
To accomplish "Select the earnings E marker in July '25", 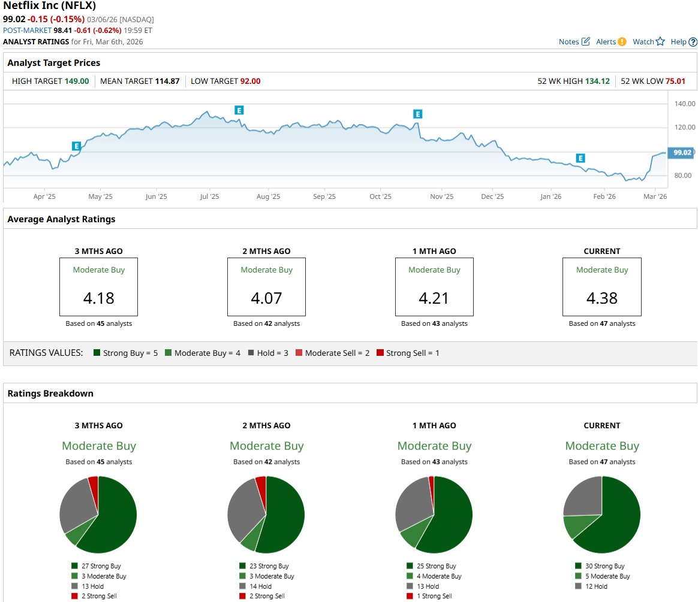I will pyautogui.click(x=239, y=110).
